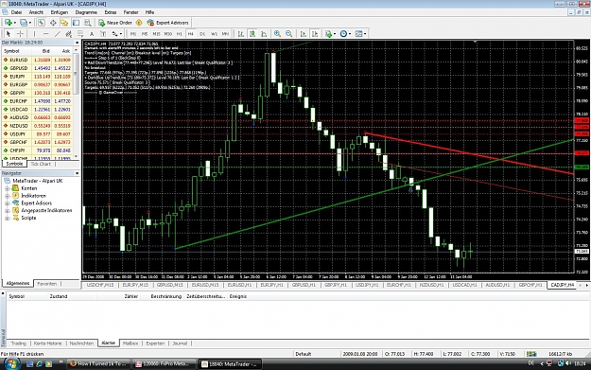Open the Konto Historie terminal tab
Viewport: 591px width, 370px height.
click(47, 344)
